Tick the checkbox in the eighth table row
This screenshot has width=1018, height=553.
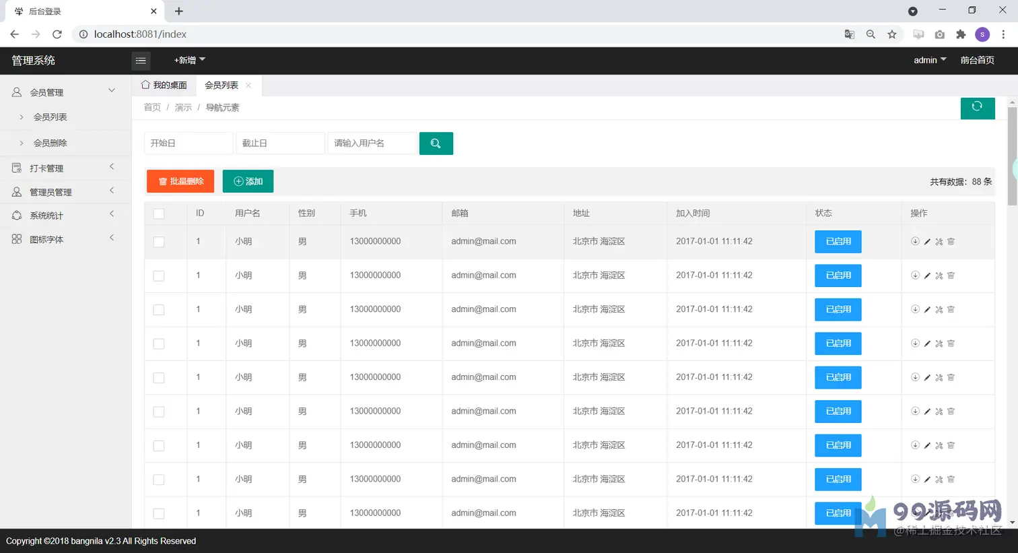(159, 480)
